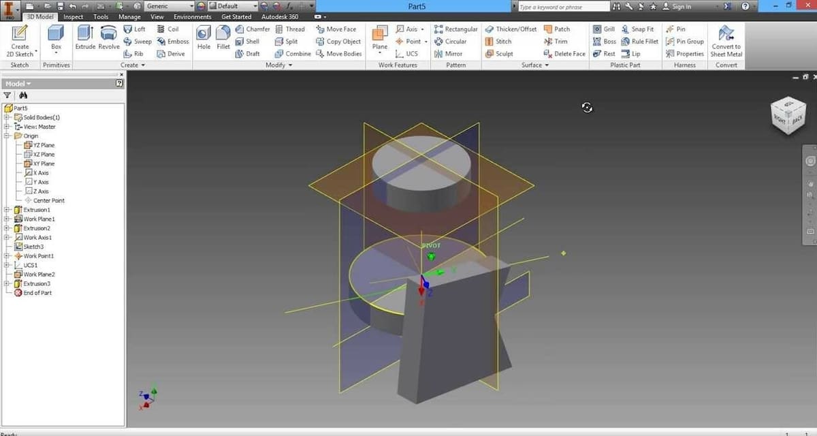This screenshot has width=817, height=436.
Task: Switch to the Tools tab
Action: [x=101, y=16]
